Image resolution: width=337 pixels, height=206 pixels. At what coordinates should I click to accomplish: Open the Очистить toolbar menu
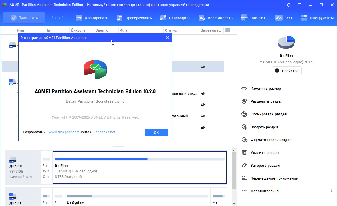click(254, 18)
